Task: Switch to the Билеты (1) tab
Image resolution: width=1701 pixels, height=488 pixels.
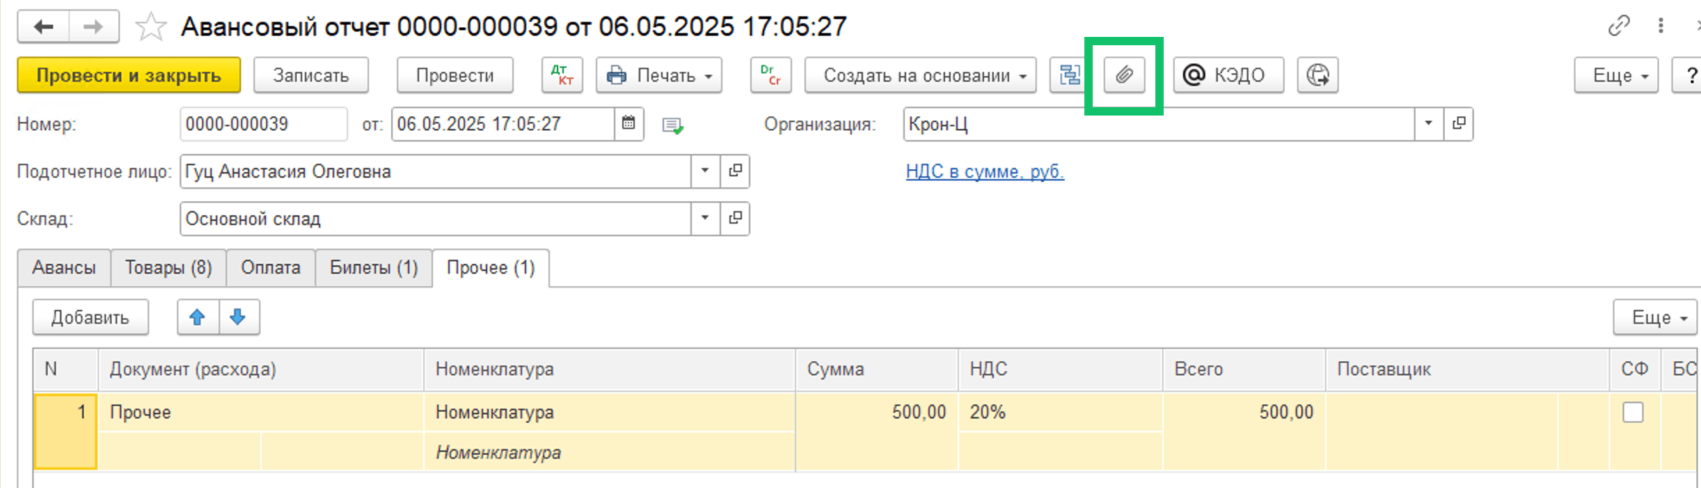Action: click(374, 268)
